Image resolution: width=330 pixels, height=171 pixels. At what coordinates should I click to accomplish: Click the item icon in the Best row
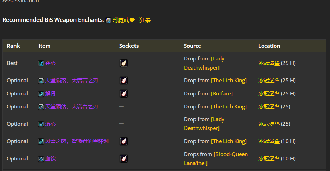pos(41,63)
